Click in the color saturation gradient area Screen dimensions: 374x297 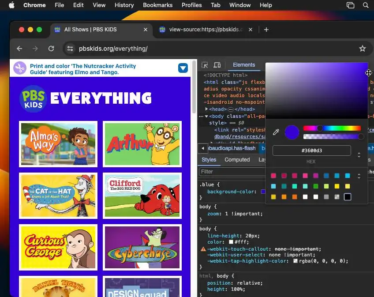317,90
